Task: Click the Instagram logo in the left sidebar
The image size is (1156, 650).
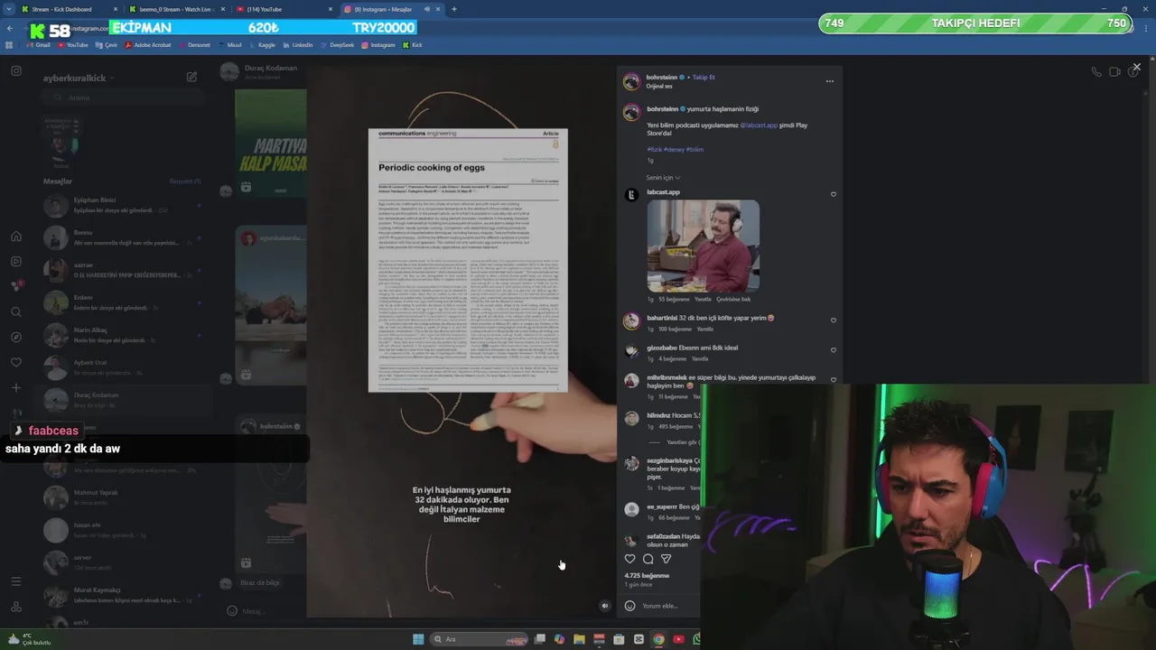Action: point(16,70)
